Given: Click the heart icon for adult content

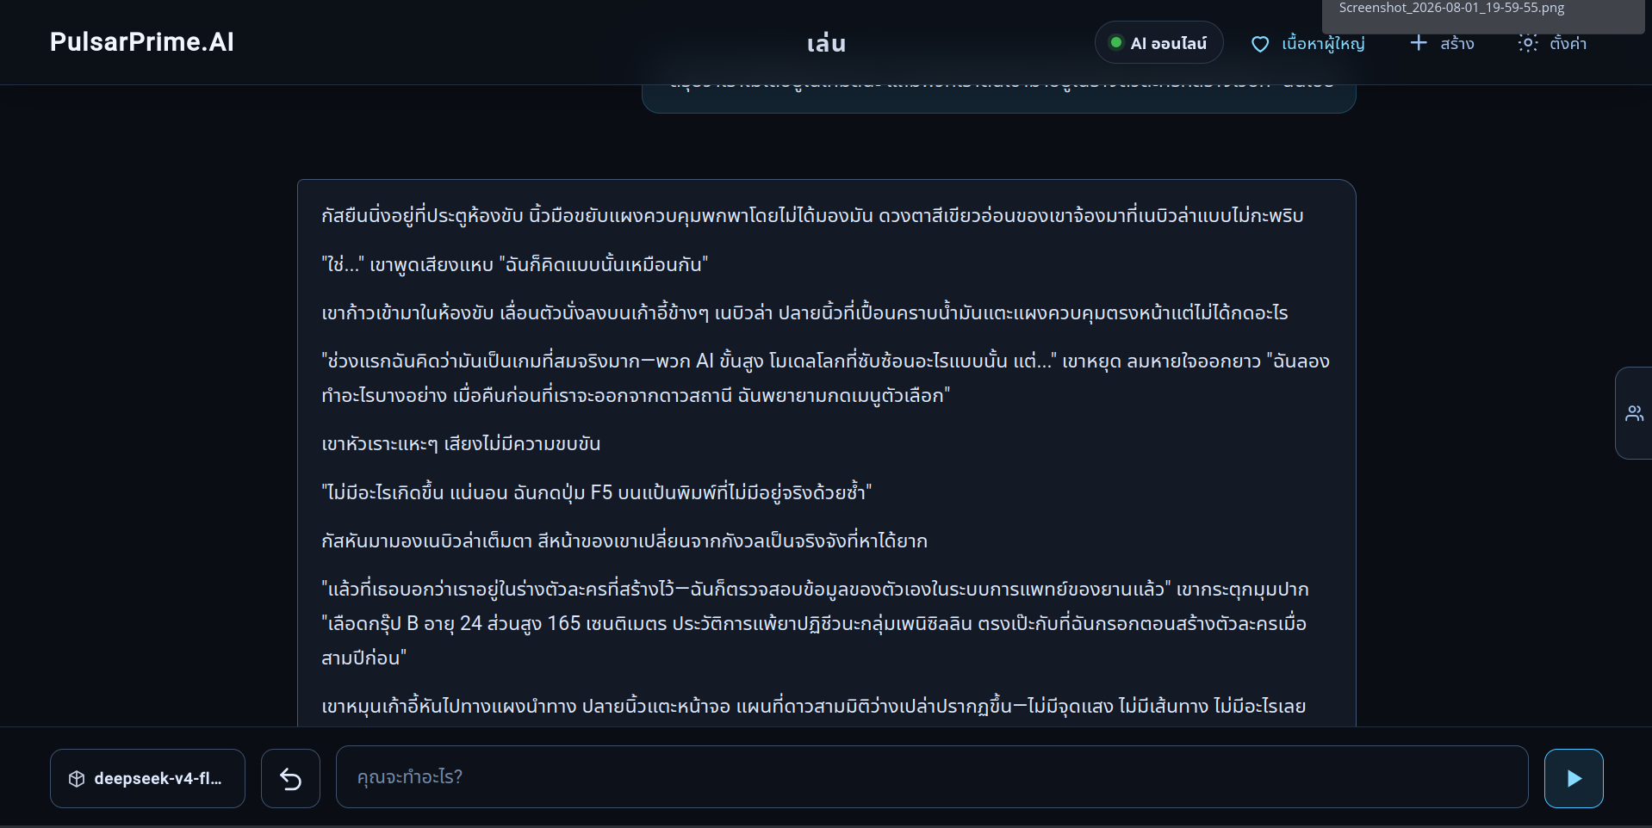Looking at the screenshot, I should 1259,44.
